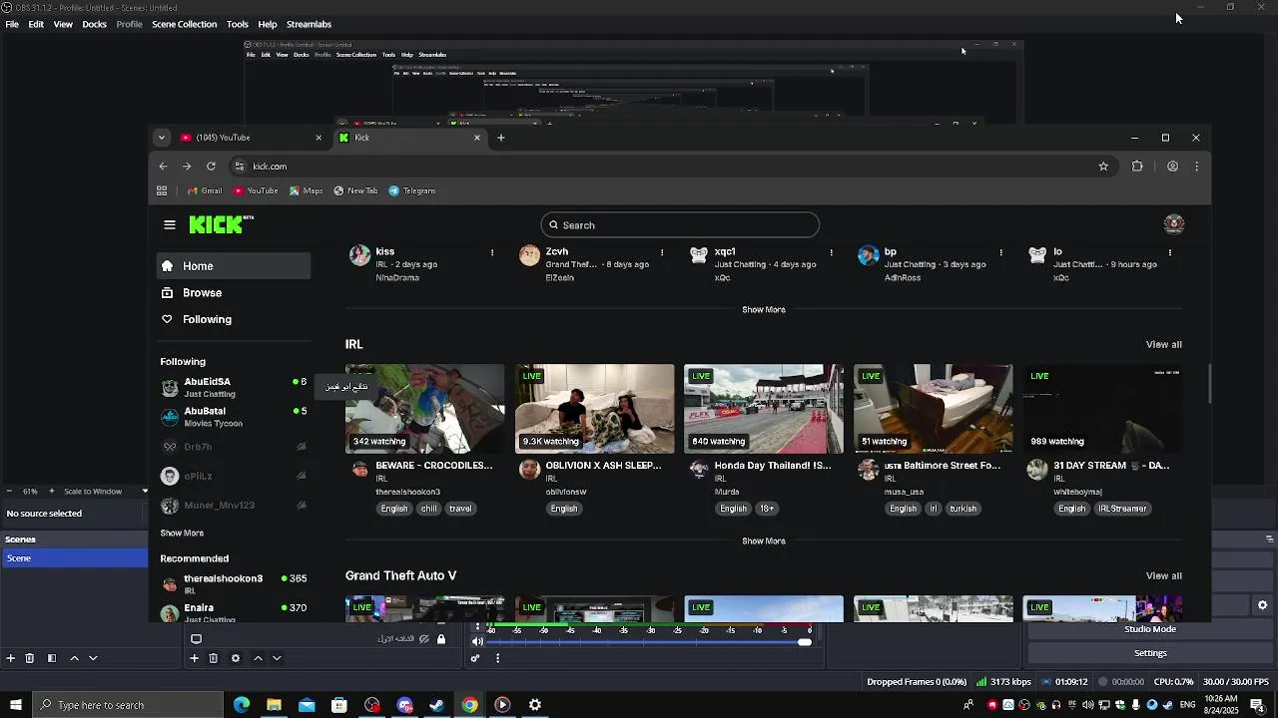
Task: Open the OBS Docks menu
Action: click(x=94, y=24)
